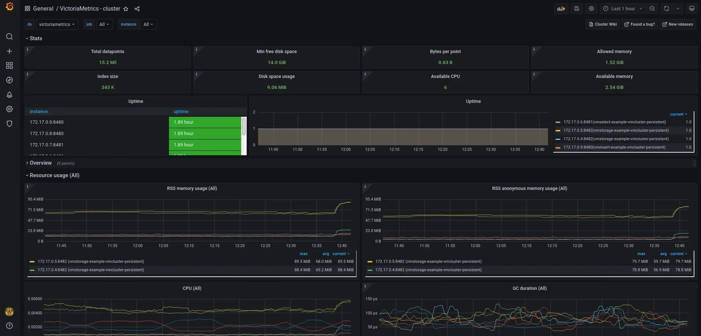Click the Grafana logo home icon
701x336 pixels.
coord(10,7)
